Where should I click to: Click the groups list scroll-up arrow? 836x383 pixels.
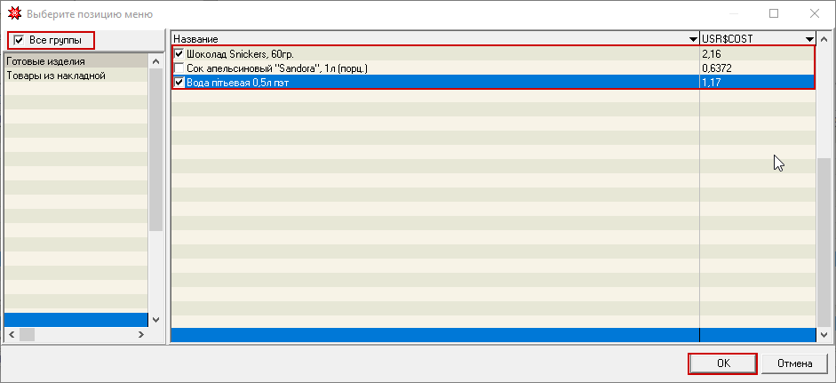[156, 61]
